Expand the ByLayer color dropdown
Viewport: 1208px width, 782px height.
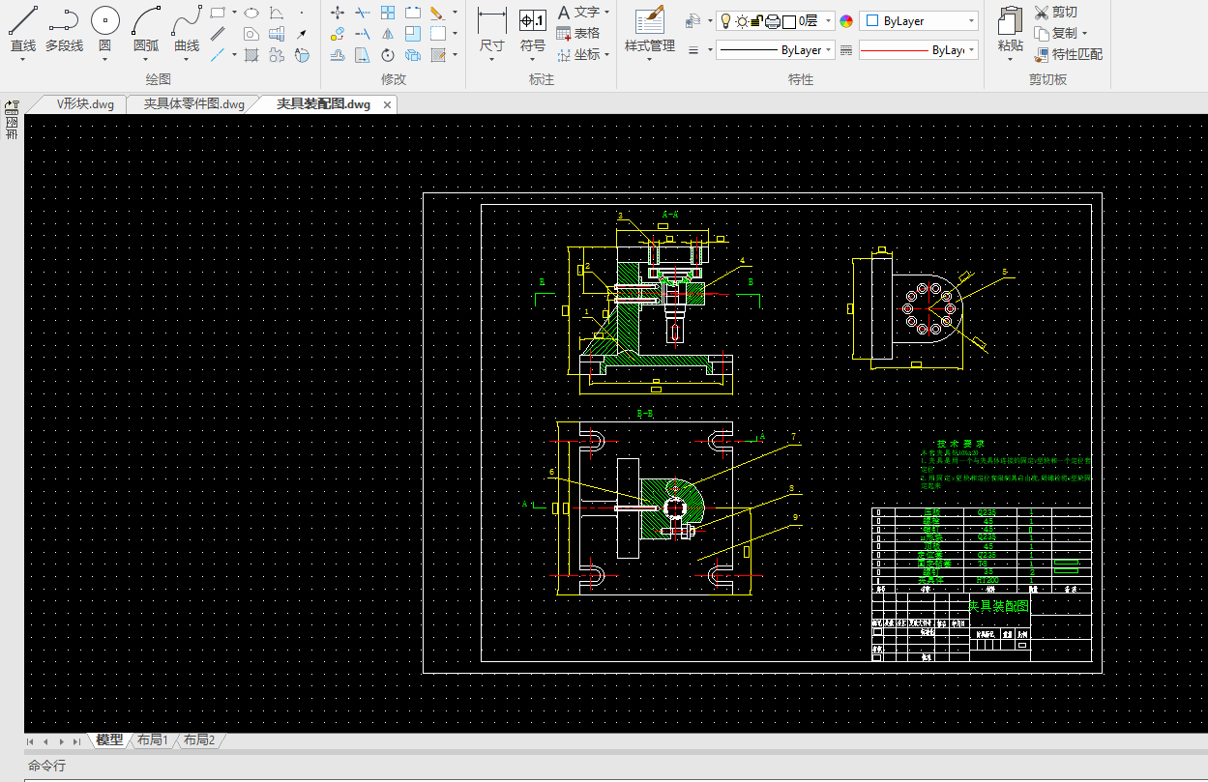[x=919, y=20]
